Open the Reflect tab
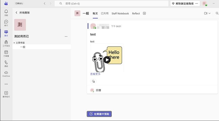The height and width of the screenshot is (121, 219). 136,14
